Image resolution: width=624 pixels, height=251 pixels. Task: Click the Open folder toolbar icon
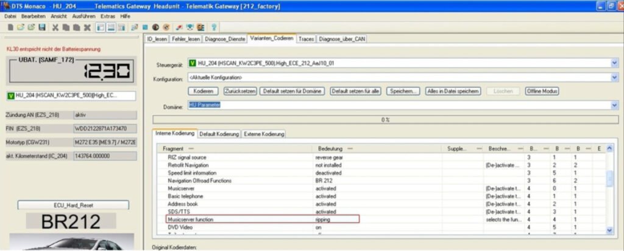[x=21, y=27]
